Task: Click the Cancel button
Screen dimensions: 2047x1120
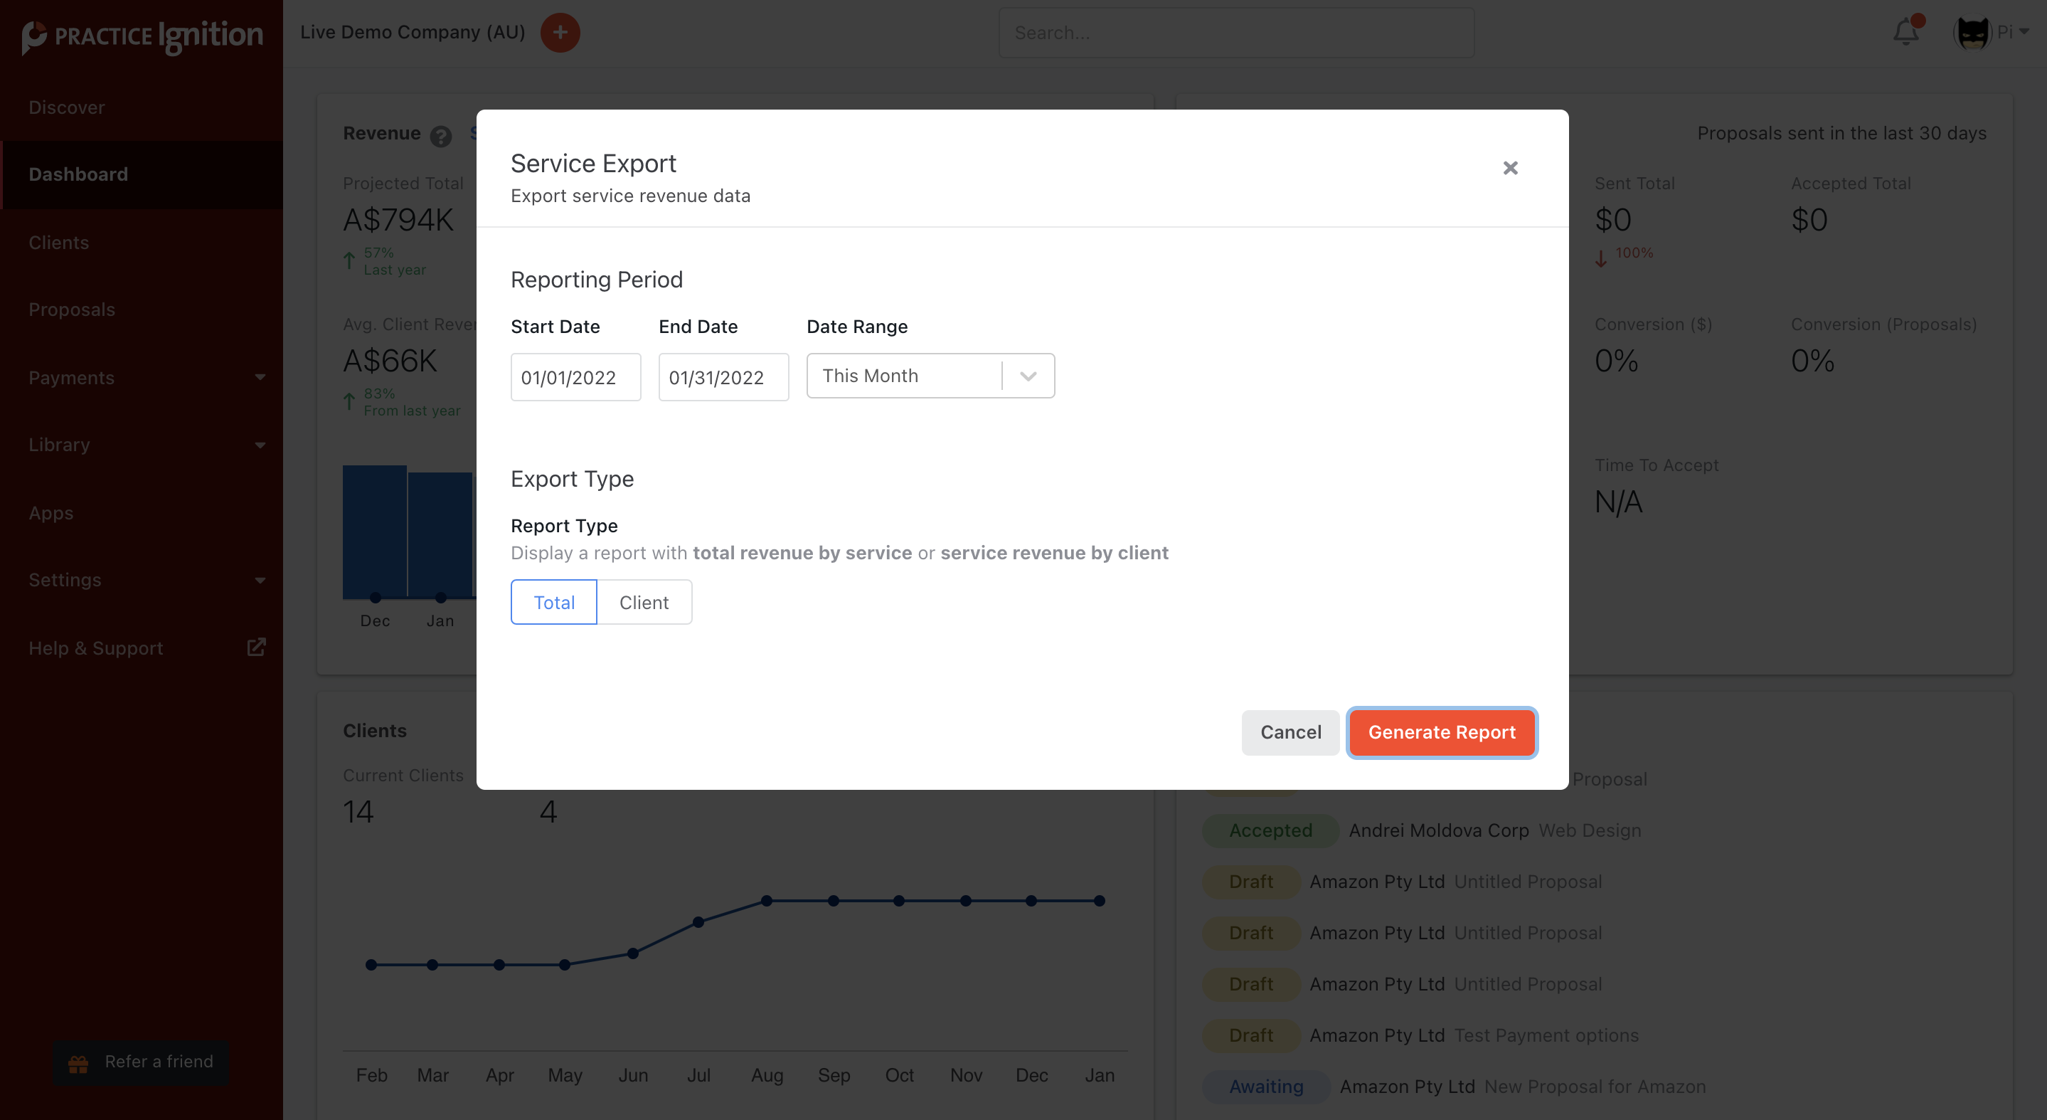Action: [x=1290, y=732]
